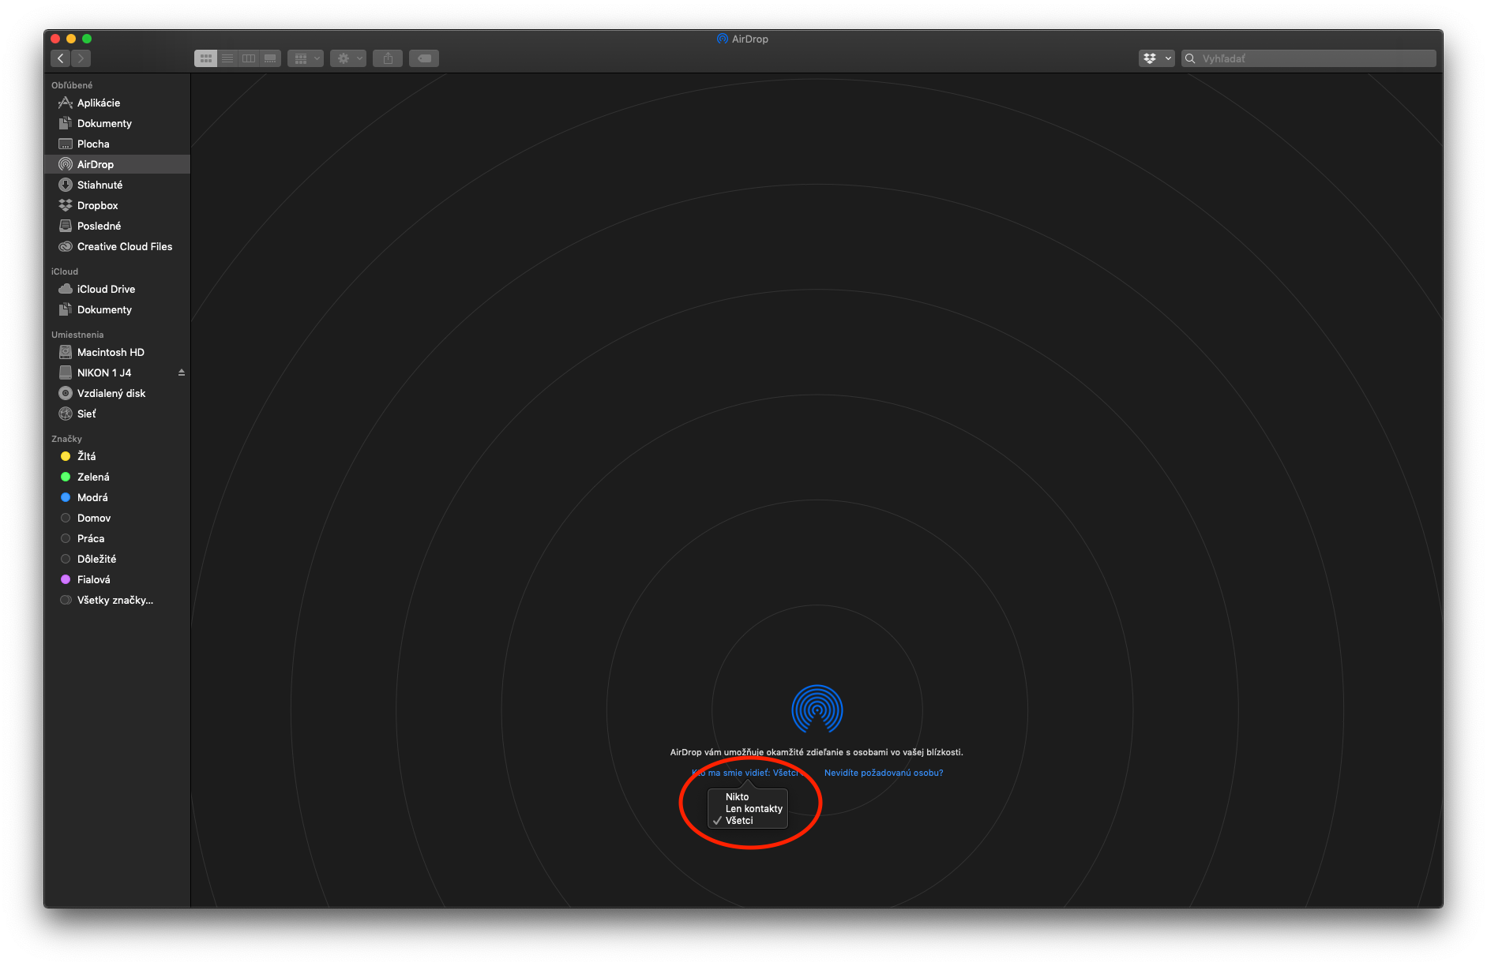Maximize the AirDrop window
Image resolution: width=1487 pixels, height=966 pixels.
(x=87, y=39)
